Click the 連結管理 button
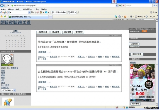Viewport: 160px width, 110px height. click(135, 104)
